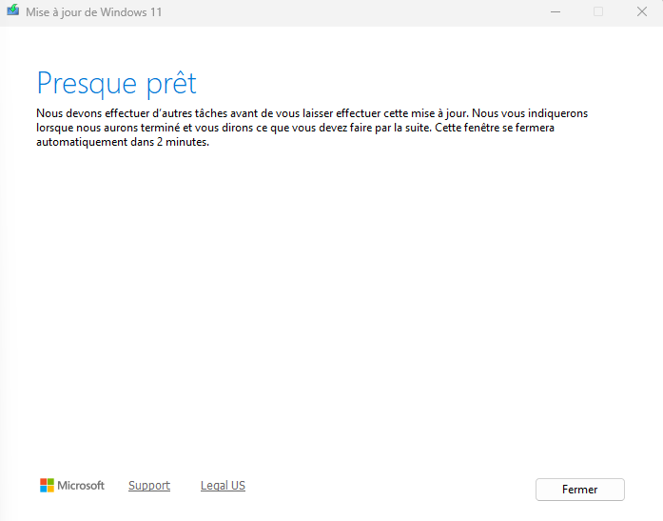The image size is (663, 521).
Task: Click the yellow square of the Microsoft logo
Action: point(50,490)
